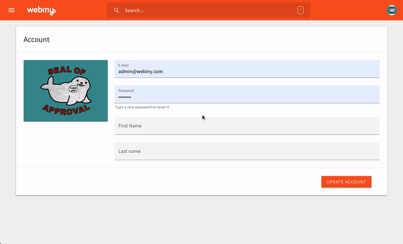Click the Account heading
The image size is (403, 244).
[36, 40]
